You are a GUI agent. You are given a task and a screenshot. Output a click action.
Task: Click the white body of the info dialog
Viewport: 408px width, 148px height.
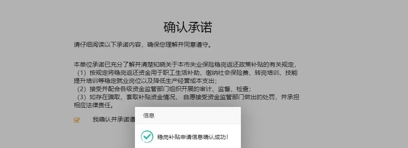click(188, 136)
